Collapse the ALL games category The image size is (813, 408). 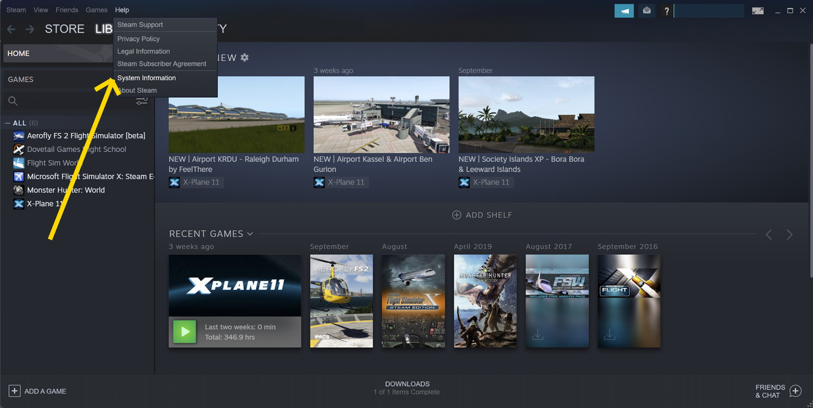(8, 123)
